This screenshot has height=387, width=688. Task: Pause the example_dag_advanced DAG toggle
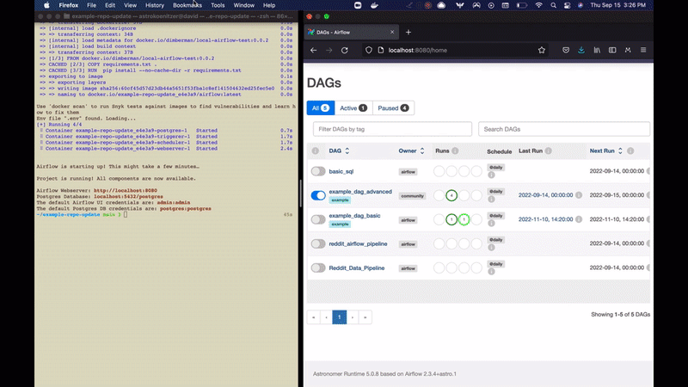318,195
